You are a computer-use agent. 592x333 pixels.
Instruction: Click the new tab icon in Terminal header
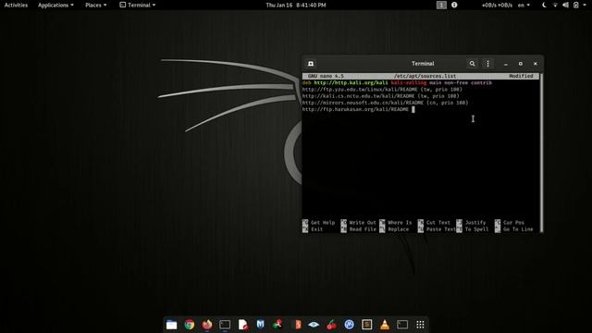pyautogui.click(x=311, y=64)
